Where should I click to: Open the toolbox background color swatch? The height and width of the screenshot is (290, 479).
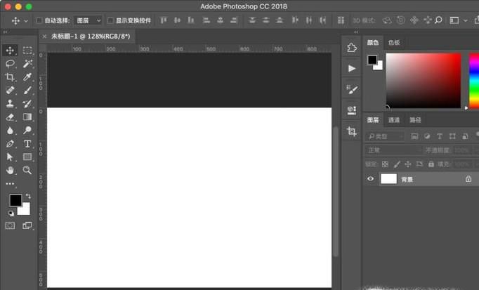25,210
